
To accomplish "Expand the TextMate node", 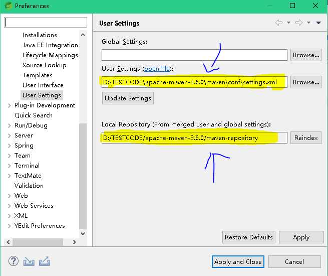I will [x=9, y=176].
